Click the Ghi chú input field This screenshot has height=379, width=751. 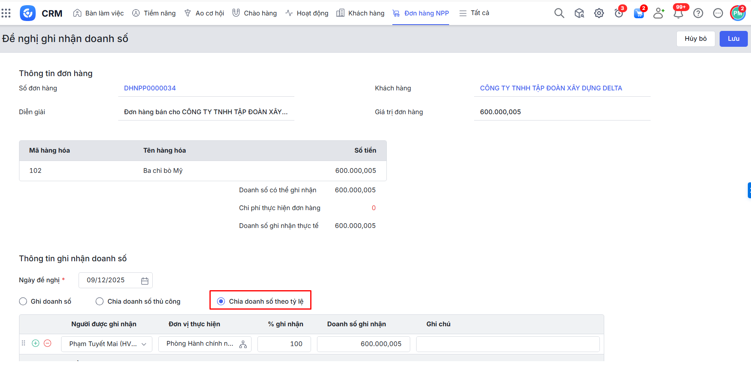click(x=507, y=344)
